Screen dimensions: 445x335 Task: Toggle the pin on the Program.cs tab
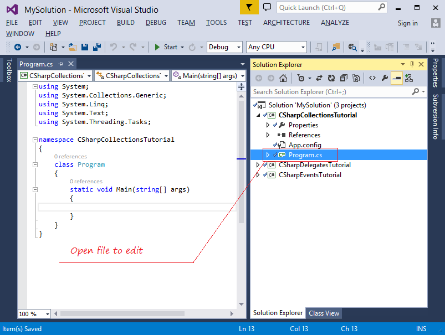[60, 64]
